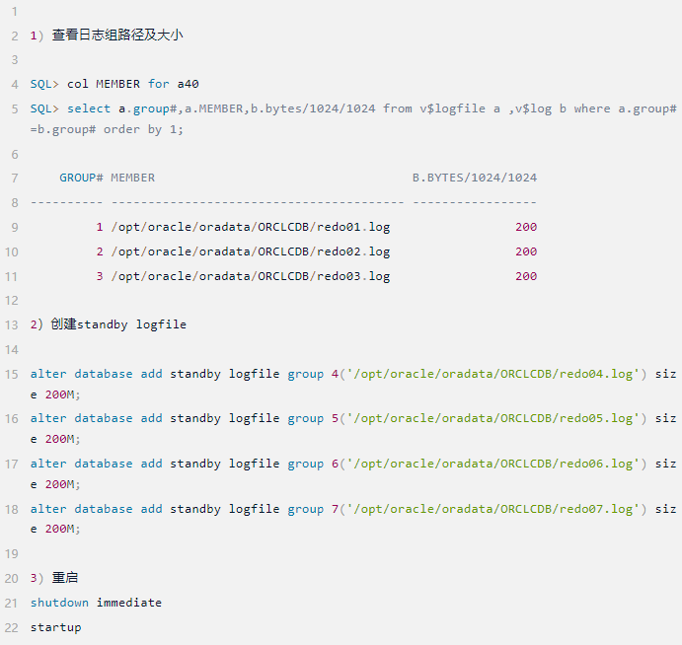Image resolution: width=682 pixels, height=645 pixels.
Task: Click the redo03.log path row
Action: [251, 276]
